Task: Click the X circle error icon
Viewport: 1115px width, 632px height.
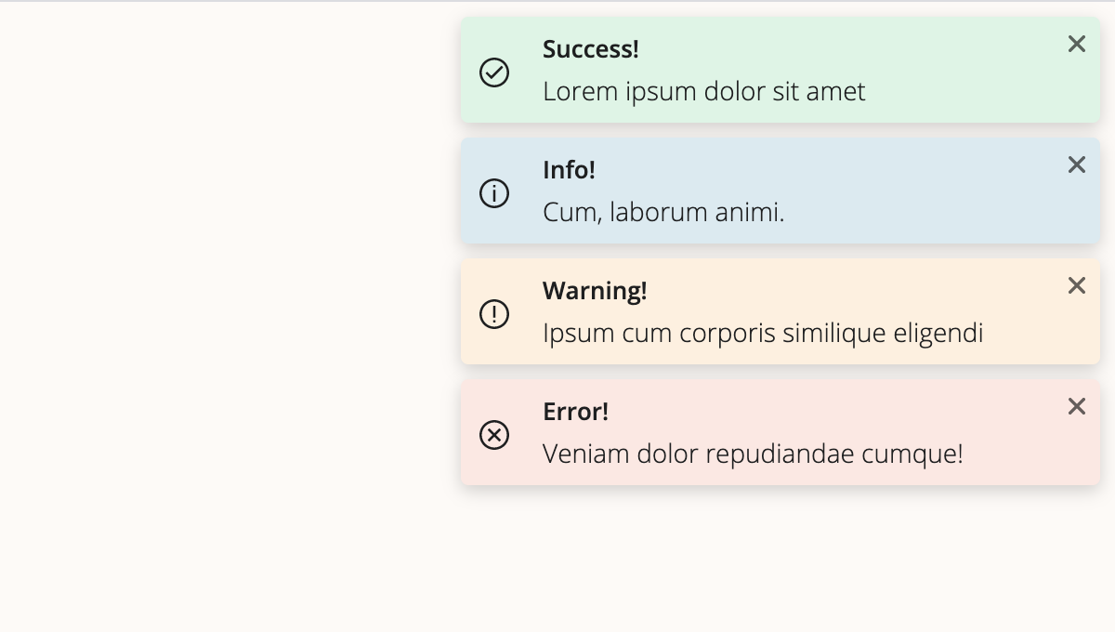Action: [494, 435]
